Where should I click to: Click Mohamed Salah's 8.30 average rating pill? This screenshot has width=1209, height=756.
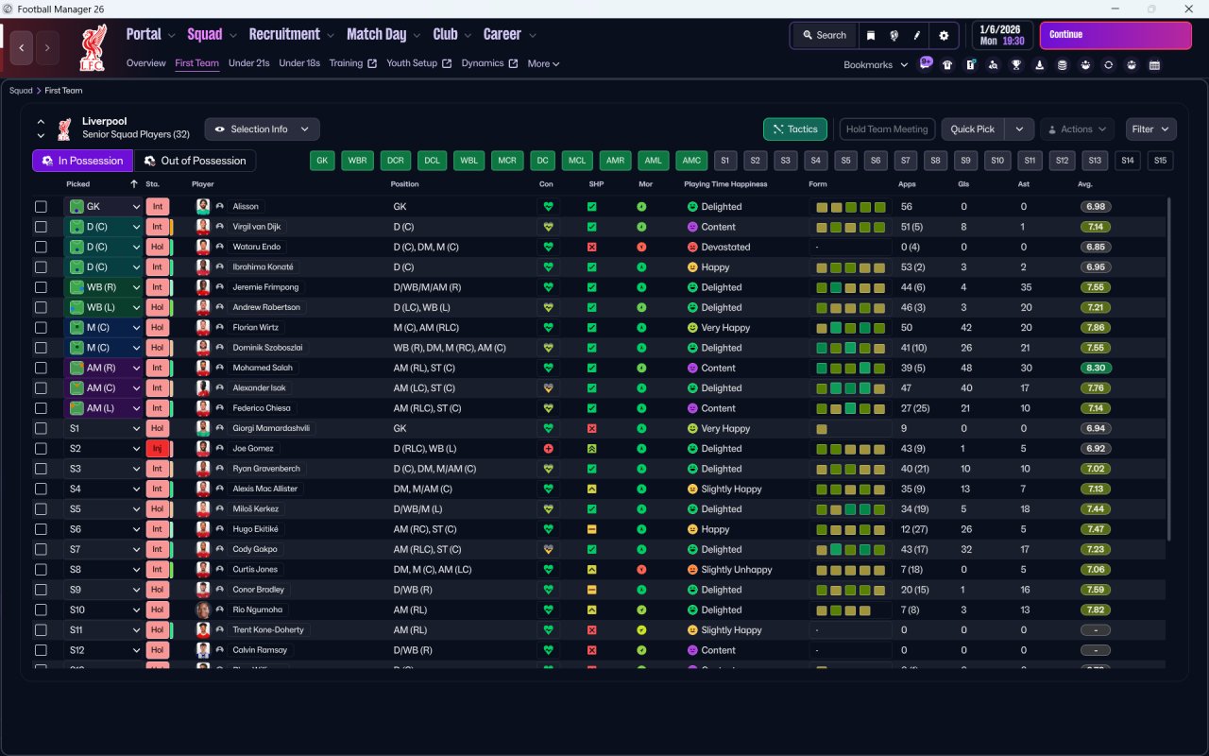(x=1096, y=368)
